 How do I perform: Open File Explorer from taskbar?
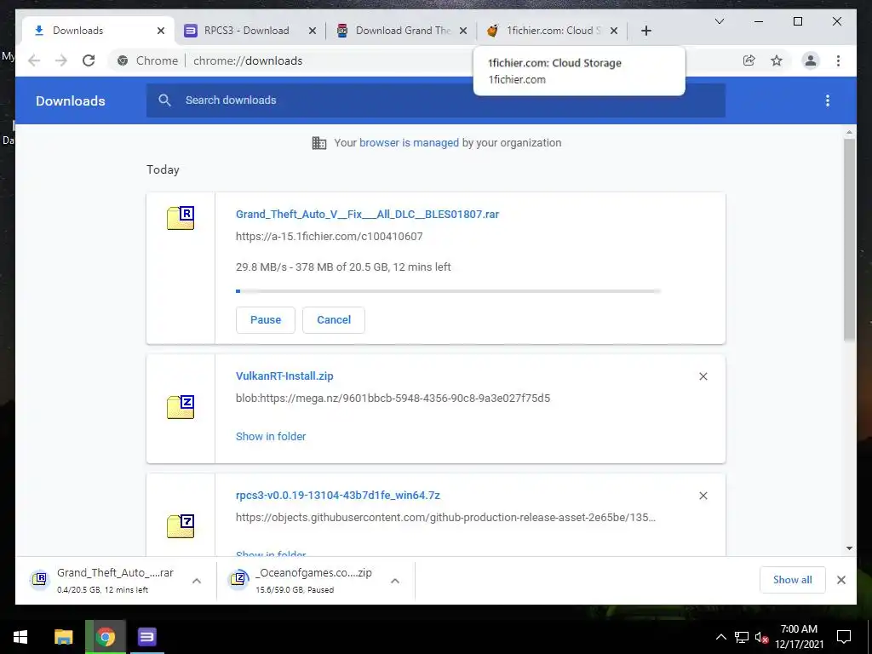pyautogui.click(x=63, y=637)
